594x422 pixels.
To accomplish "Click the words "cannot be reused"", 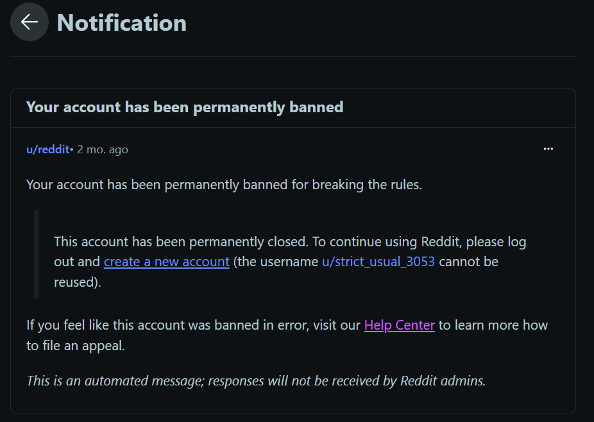I will pos(468,262).
